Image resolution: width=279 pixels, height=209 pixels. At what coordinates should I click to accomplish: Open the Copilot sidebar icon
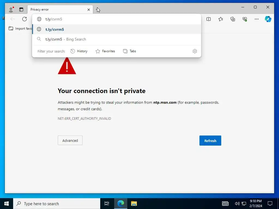point(268,19)
